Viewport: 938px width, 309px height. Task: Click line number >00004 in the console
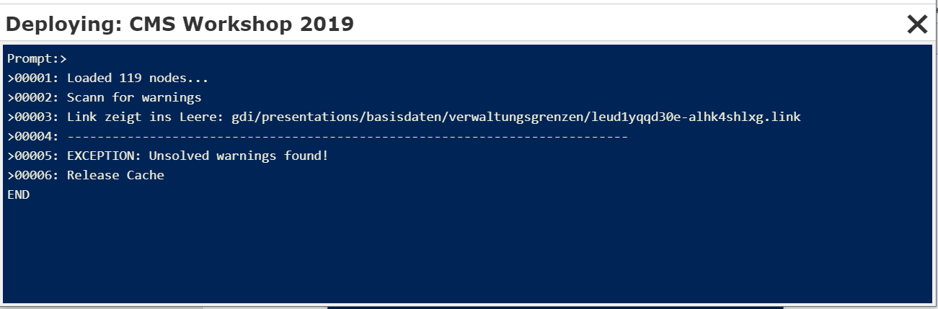pyautogui.click(x=33, y=136)
